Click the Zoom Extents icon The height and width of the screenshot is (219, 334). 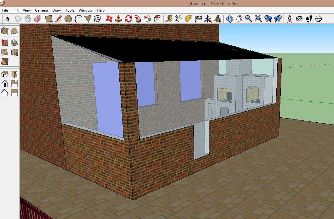coord(258,19)
